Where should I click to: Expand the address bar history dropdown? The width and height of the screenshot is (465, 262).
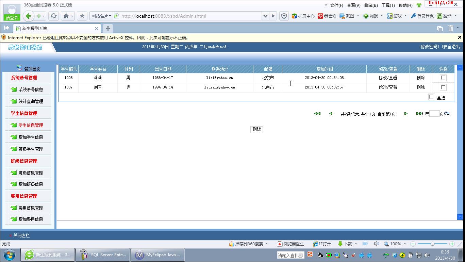(266, 16)
